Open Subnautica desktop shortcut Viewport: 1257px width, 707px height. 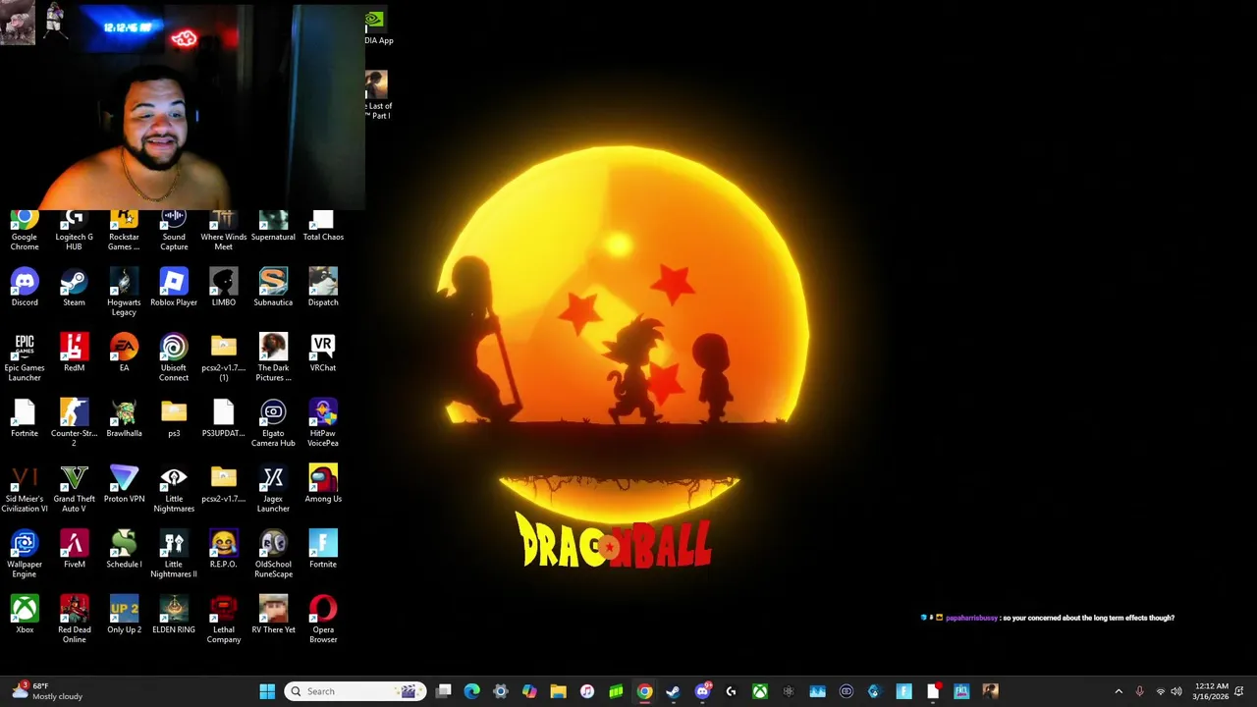click(273, 288)
